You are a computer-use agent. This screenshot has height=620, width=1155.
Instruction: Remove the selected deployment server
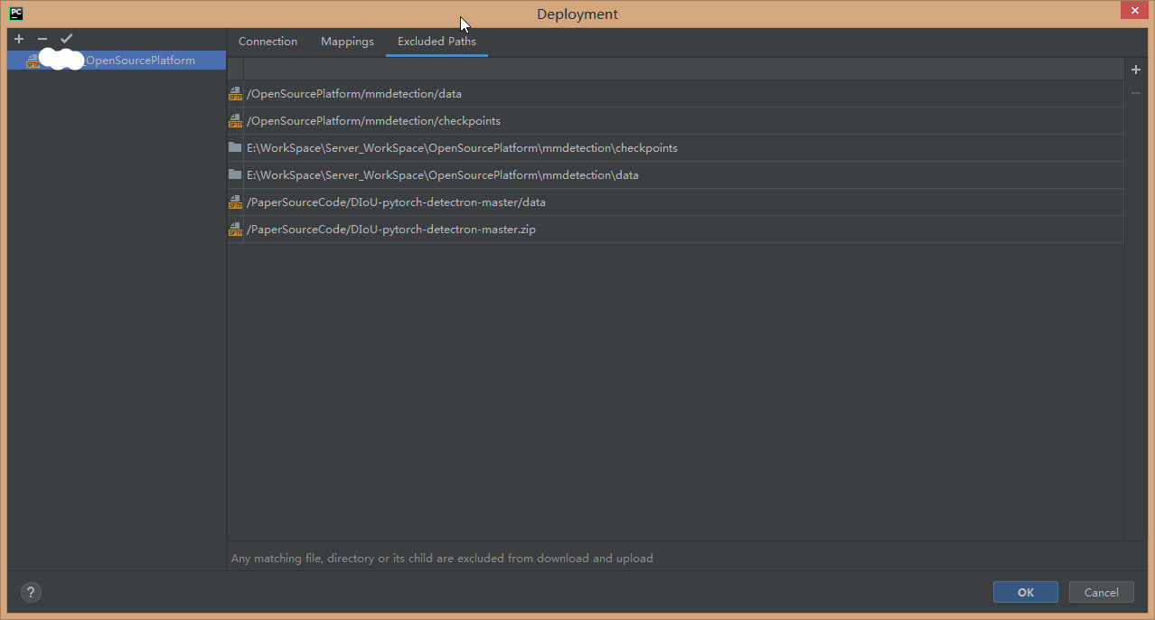(x=42, y=39)
